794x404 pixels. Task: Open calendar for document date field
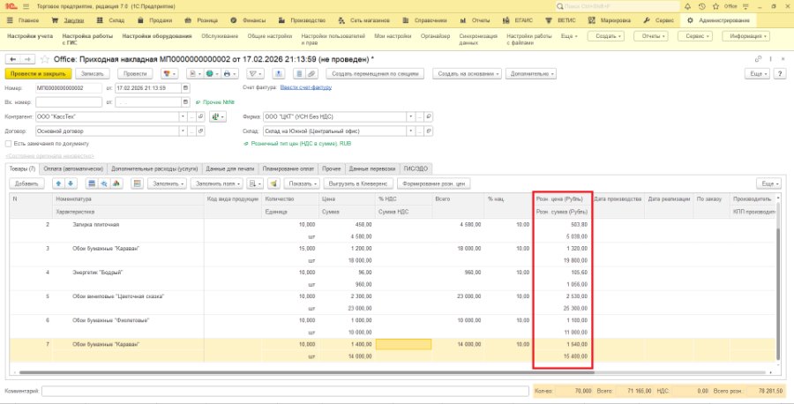click(185, 88)
